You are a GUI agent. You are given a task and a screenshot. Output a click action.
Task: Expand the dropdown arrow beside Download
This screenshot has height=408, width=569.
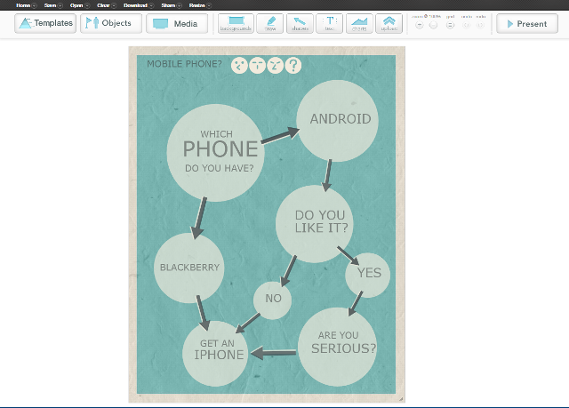(151, 6)
